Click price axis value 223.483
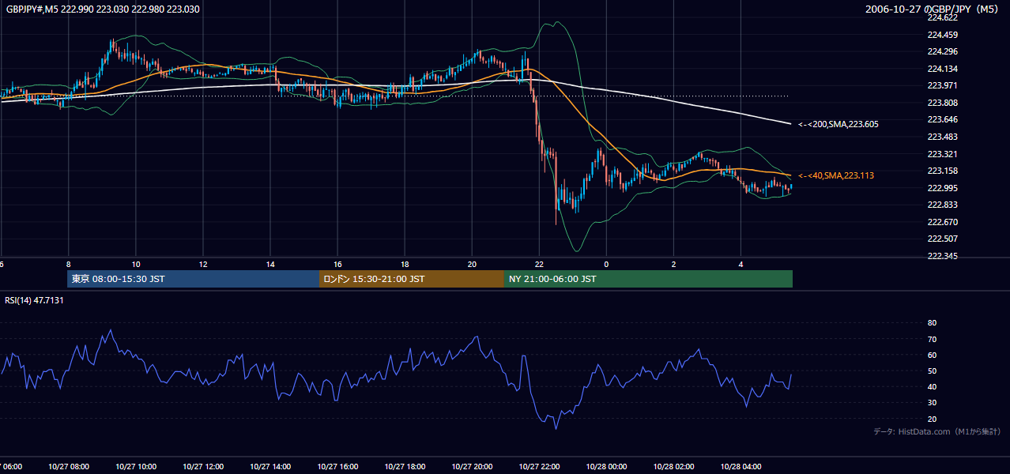Viewport: 1010px width, 474px height. 942,137
